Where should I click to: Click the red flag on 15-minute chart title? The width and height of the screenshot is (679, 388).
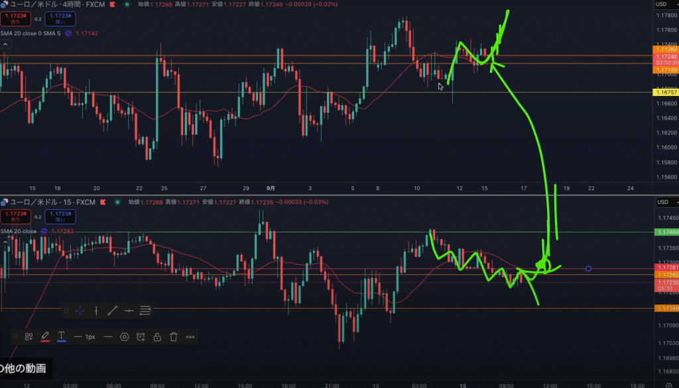pyautogui.click(x=103, y=202)
